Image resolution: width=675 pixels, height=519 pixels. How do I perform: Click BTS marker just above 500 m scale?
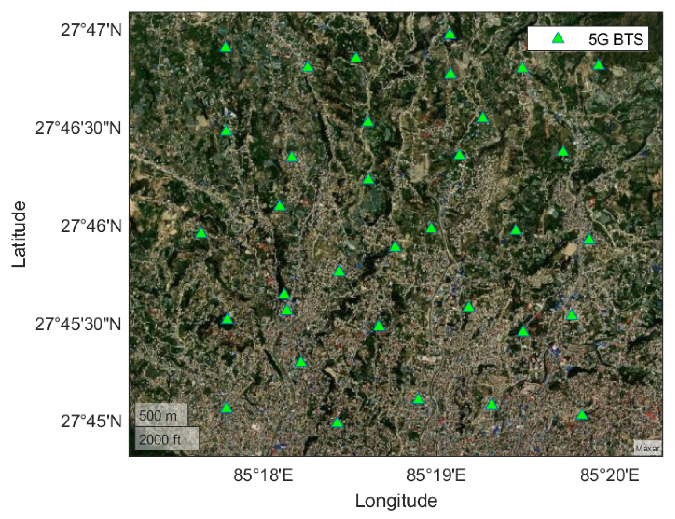click(x=226, y=408)
